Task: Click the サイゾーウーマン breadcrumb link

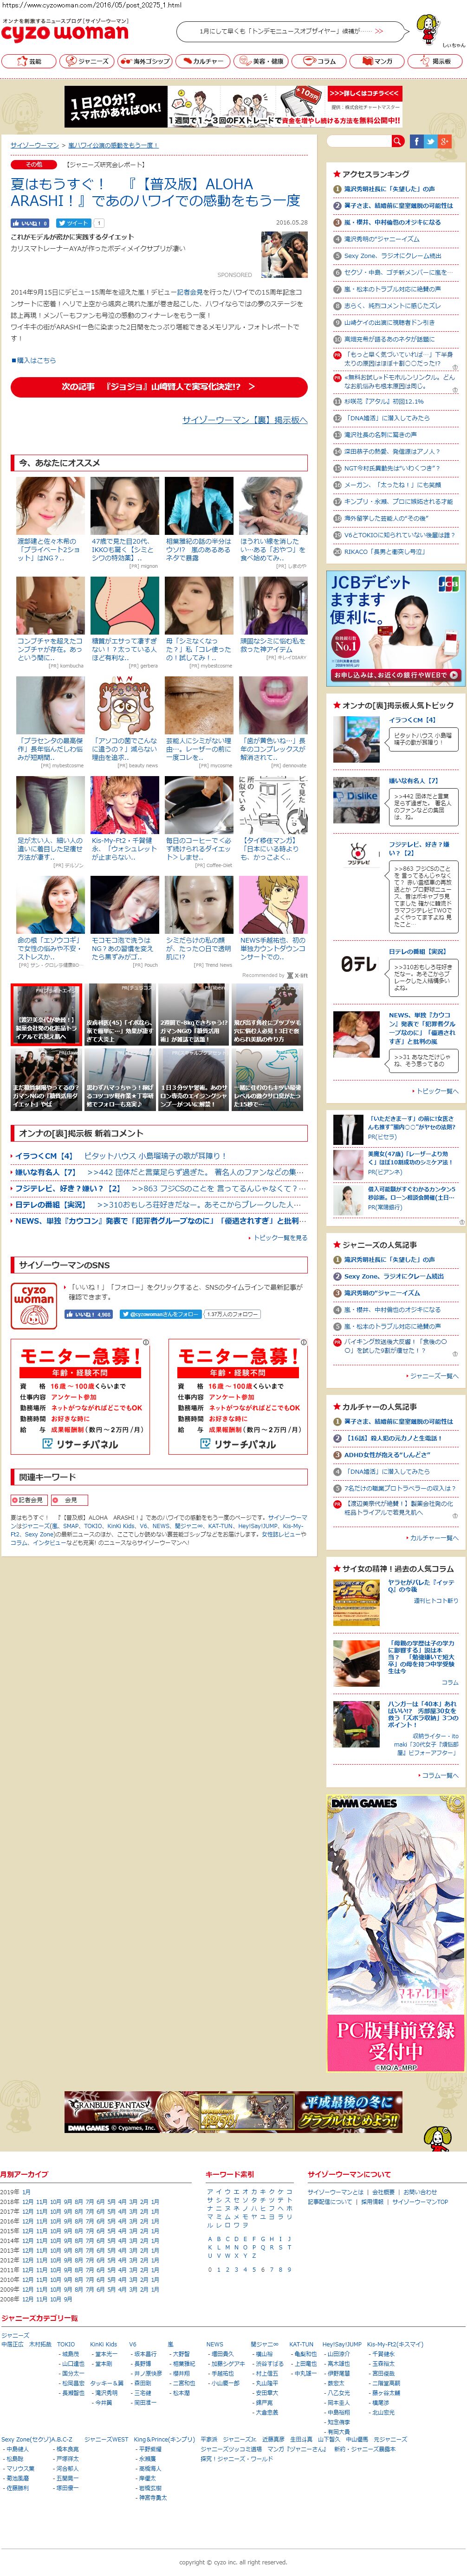Action: tap(35, 145)
